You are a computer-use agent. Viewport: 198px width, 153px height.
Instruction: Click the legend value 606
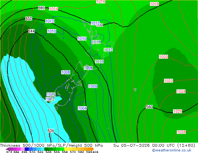pyautogui.click(x=95, y=152)
